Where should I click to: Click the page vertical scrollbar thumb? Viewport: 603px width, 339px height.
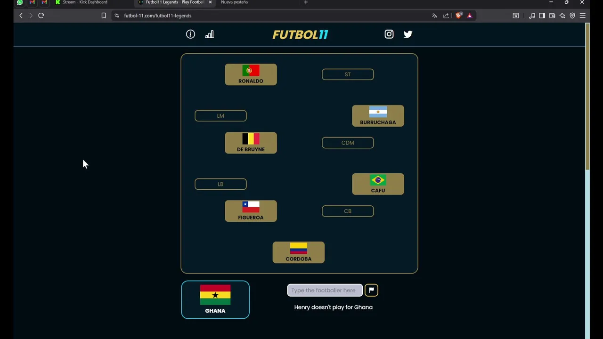587,97
